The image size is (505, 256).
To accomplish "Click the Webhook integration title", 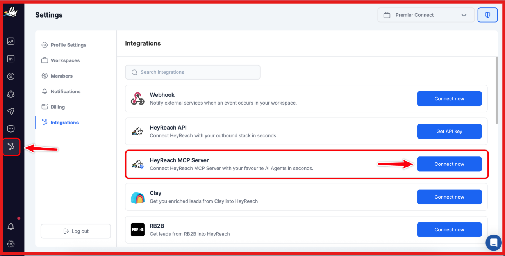I will click(x=162, y=95).
